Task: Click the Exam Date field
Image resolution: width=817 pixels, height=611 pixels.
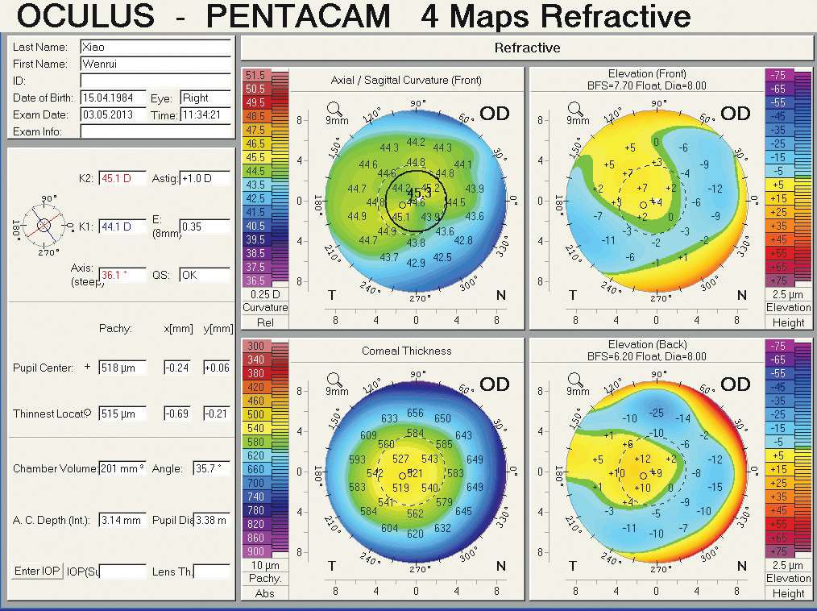Action: pos(114,114)
